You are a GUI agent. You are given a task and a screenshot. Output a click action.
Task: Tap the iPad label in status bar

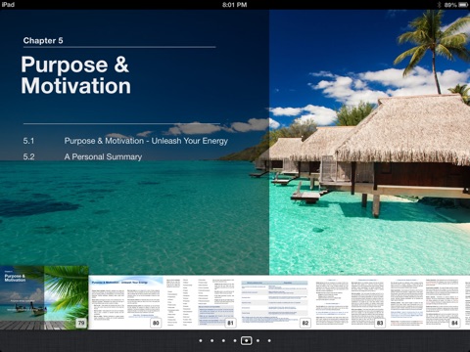8,5
